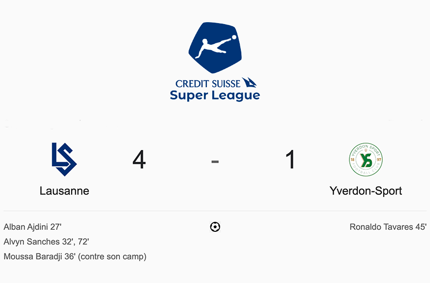
Task: Click the CREDIT SUISSE text
Action: (208, 84)
